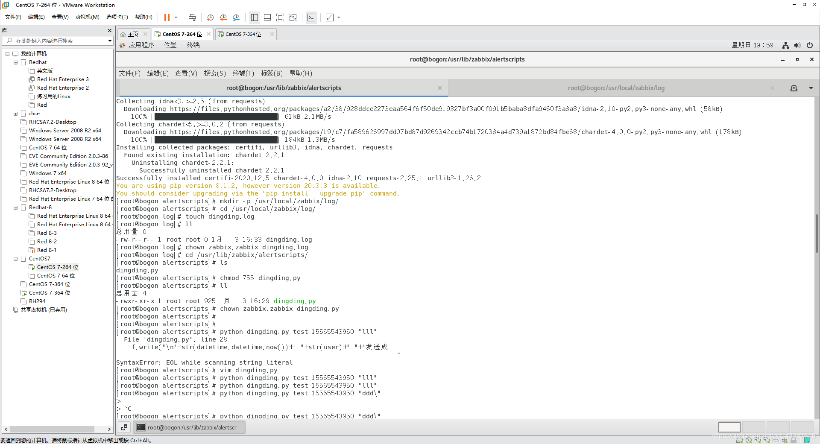The width and height of the screenshot is (820, 444).
Task: Click the GNOME power button icon
Action: click(x=810, y=45)
